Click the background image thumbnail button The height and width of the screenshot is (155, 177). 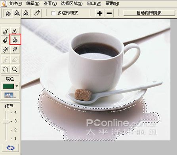10,95
